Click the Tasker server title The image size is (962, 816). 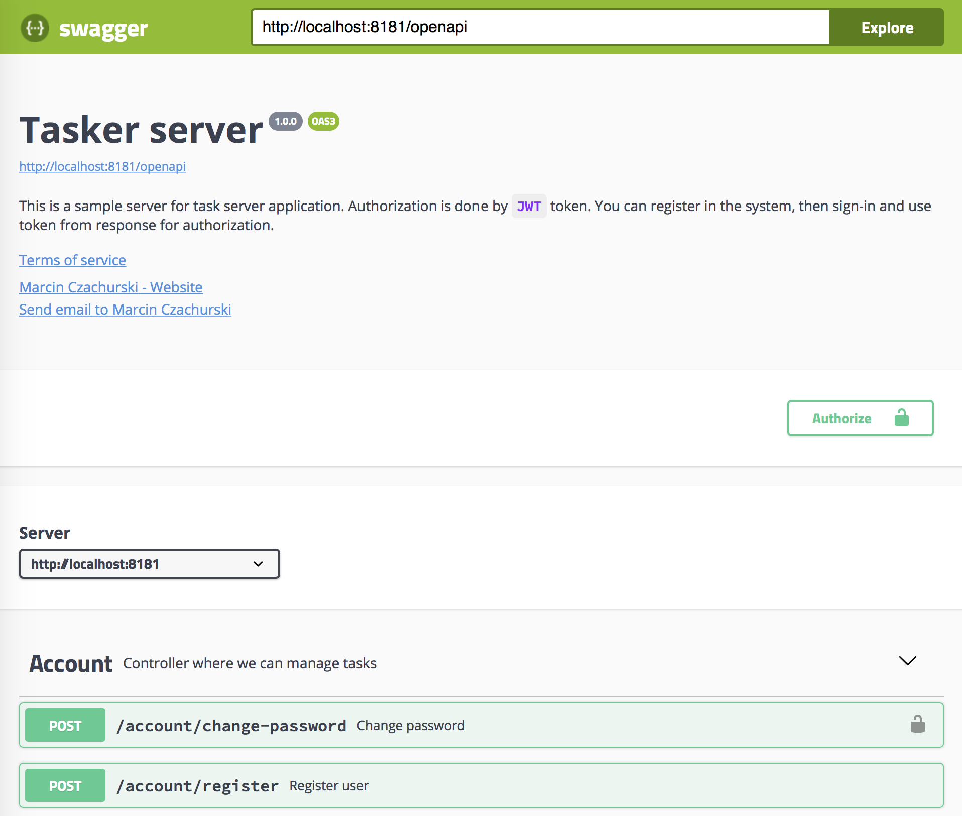(141, 130)
